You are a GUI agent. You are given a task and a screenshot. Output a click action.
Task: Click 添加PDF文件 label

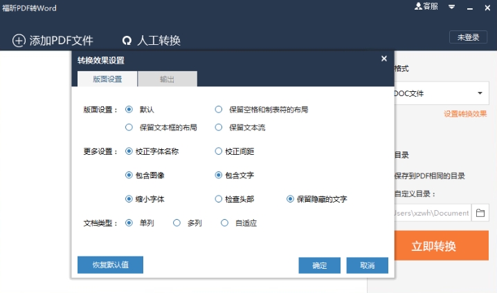(61, 41)
